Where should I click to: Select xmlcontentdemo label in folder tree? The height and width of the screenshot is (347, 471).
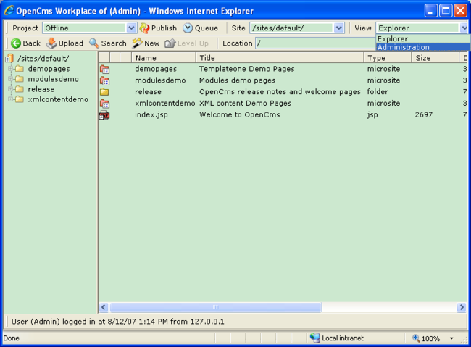click(58, 99)
